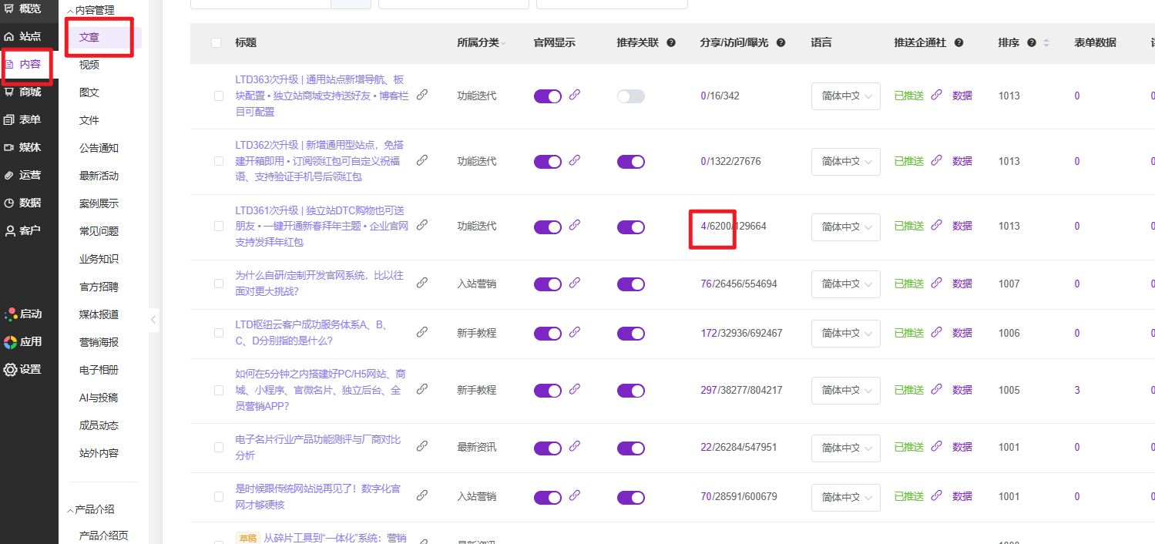This screenshot has width=1155, height=544.
Task: Open 公告通知 in the content menu
Action: click(99, 148)
